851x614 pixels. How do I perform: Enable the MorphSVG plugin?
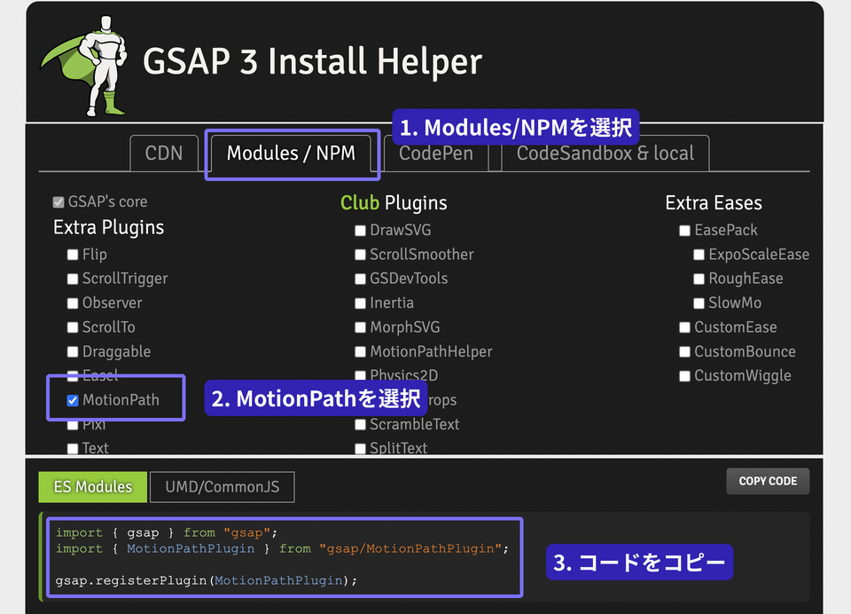[360, 327]
